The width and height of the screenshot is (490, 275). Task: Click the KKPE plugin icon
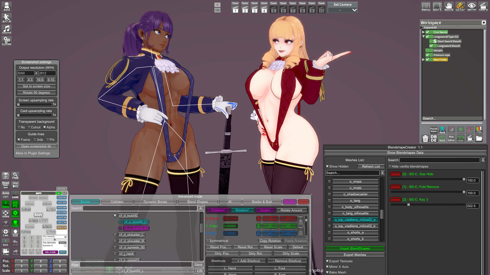click(15, 204)
